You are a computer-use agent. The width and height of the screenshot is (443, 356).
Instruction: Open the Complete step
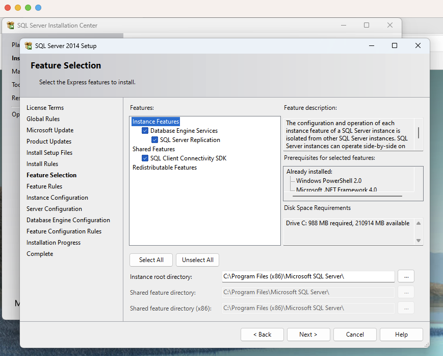pyautogui.click(x=40, y=254)
